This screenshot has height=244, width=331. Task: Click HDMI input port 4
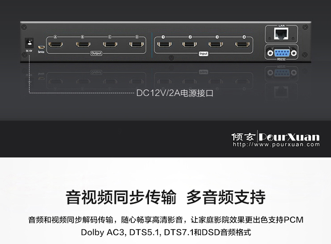click(242, 45)
